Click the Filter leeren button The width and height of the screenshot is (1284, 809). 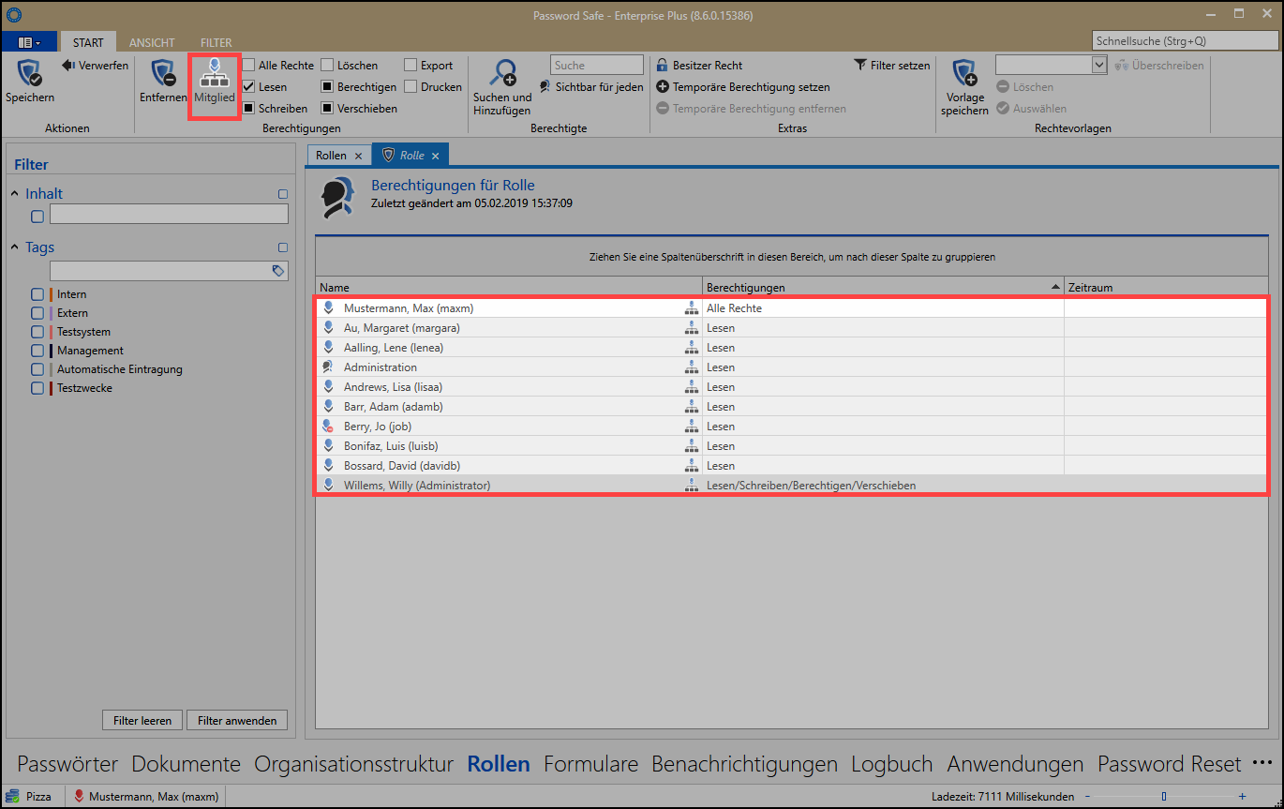coord(142,720)
